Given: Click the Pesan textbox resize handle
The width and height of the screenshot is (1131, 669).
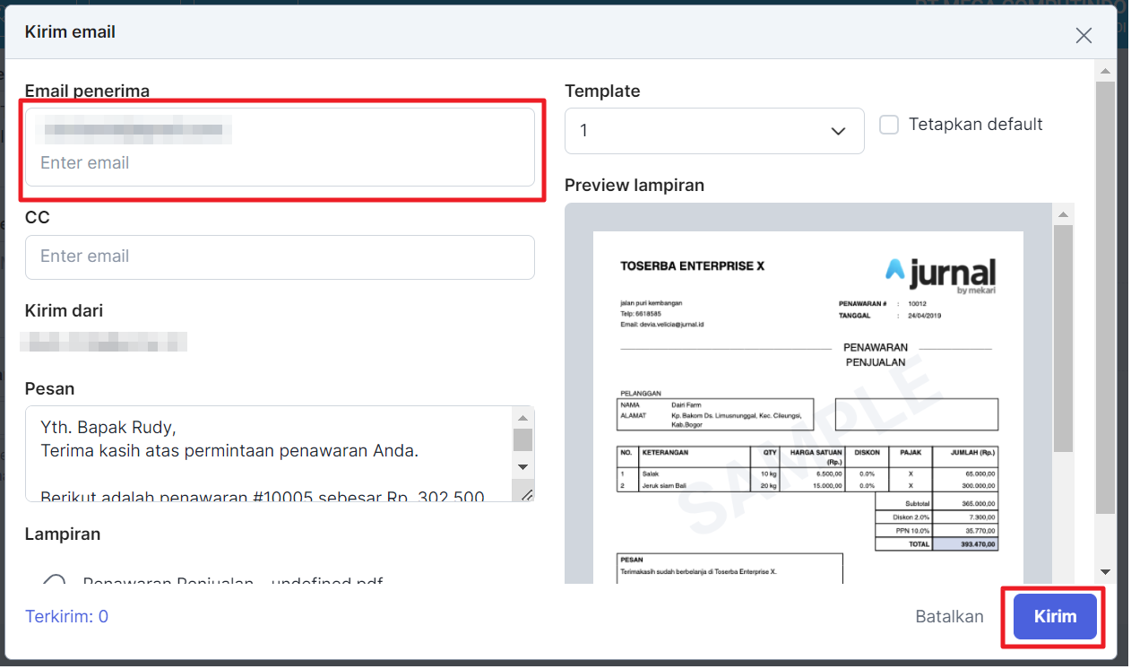Looking at the screenshot, I should coord(526,494).
